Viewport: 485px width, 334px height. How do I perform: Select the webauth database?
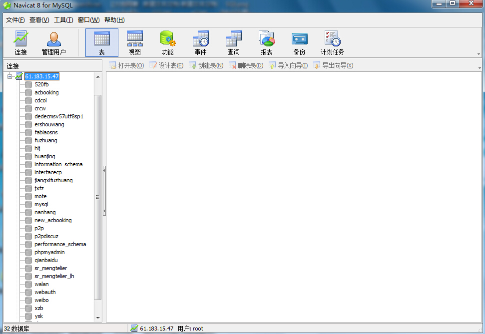[45, 292]
